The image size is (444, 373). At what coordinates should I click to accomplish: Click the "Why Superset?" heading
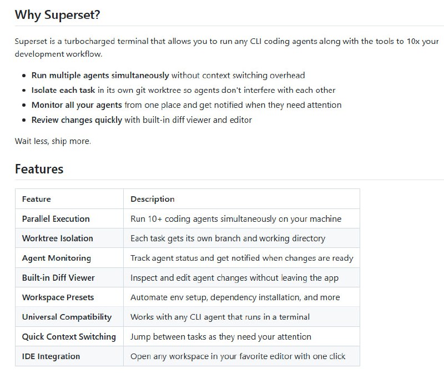coord(57,15)
